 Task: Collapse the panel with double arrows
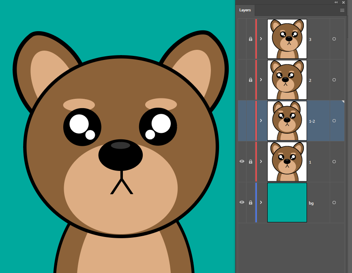point(336,2)
